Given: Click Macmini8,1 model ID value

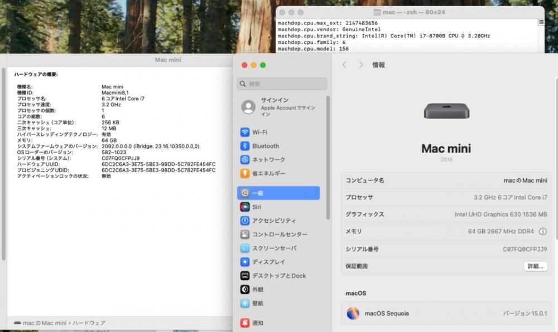Looking at the screenshot, I should point(115,92).
